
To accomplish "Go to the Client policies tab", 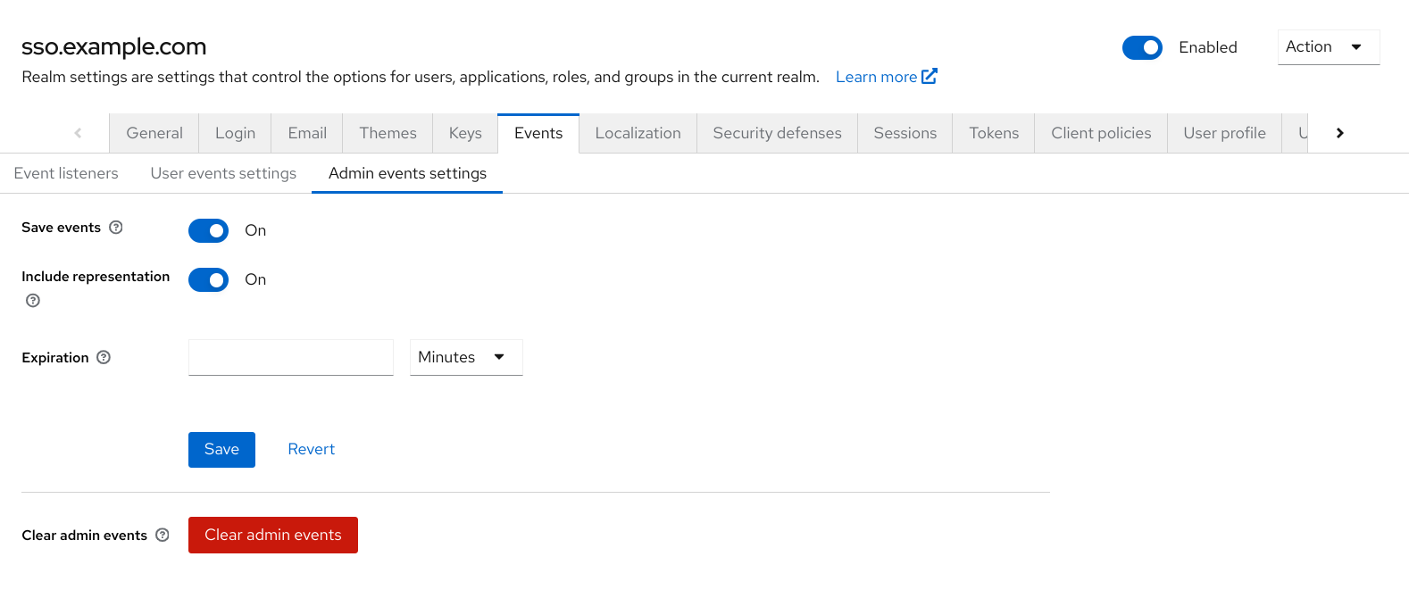I will (x=1101, y=133).
